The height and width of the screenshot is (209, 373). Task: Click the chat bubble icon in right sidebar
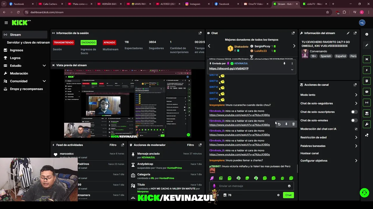pos(367,92)
